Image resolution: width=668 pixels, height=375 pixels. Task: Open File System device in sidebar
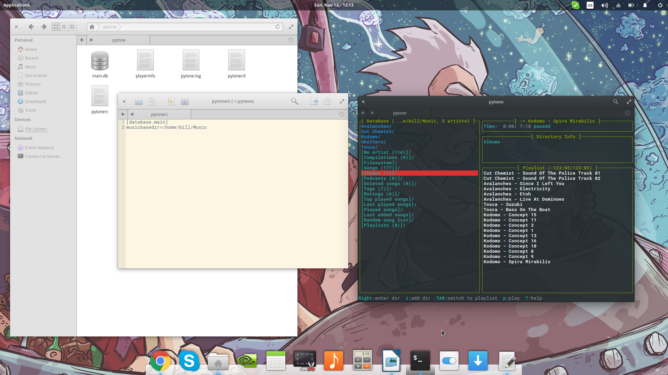[36, 129]
